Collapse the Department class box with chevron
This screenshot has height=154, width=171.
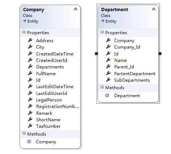[154, 9]
